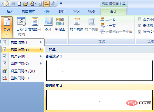154x112 pixels.
Task: Click the 删除页码 icon with red X
Action: pyautogui.click(x=5, y=78)
